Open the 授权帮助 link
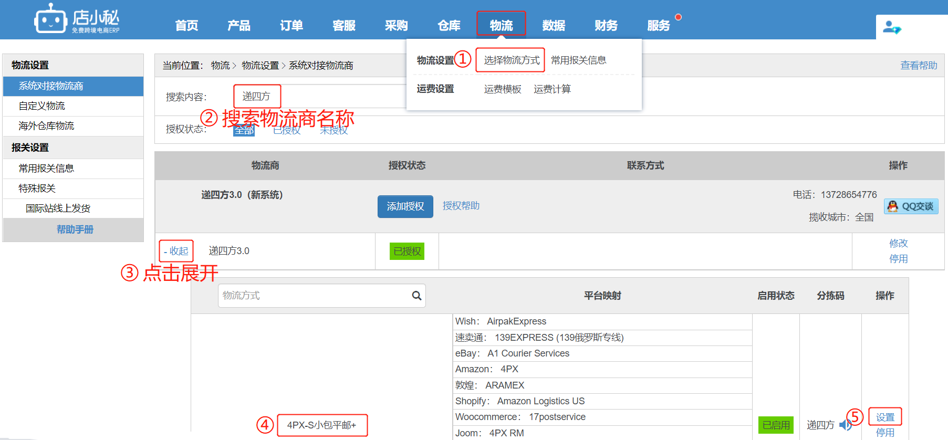 pos(461,206)
